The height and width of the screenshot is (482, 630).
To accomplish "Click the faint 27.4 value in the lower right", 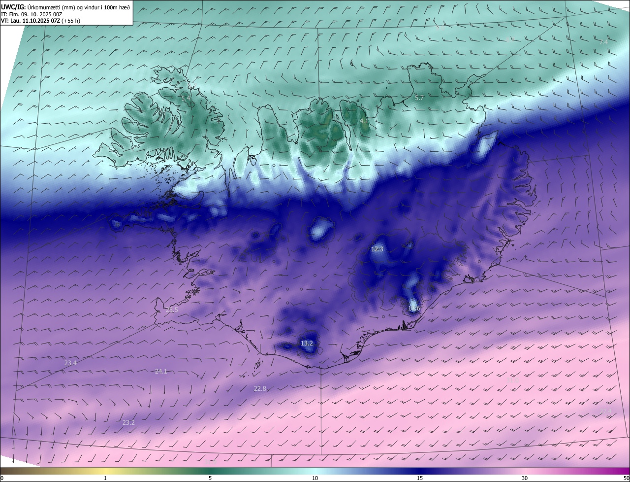I will click(x=605, y=411).
